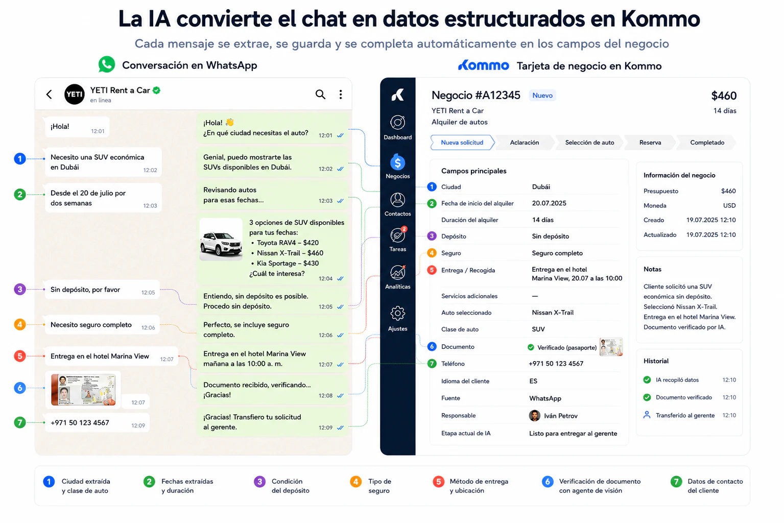Click check icon for Documento verificado
The width and height of the screenshot is (784, 523).
click(x=647, y=397)
